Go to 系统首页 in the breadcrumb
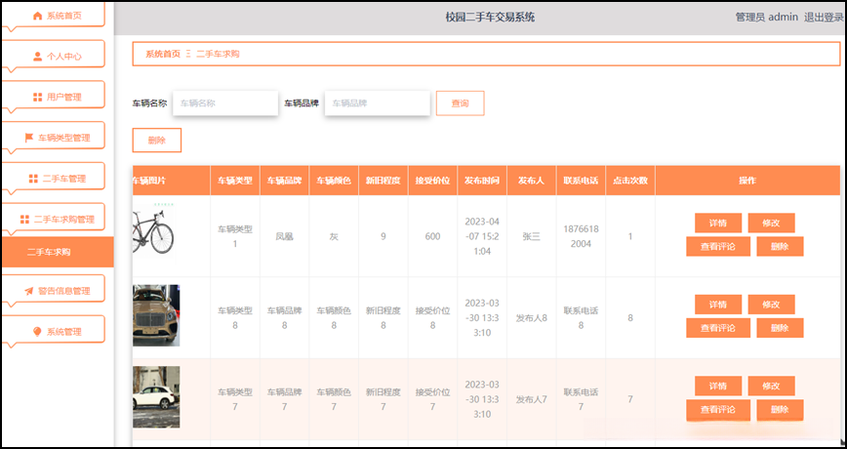The image size is (847, 449). click(x=163, y=54)
